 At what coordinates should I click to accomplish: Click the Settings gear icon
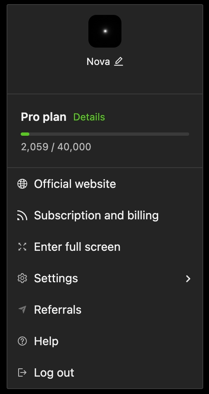(x=22, y=278)
